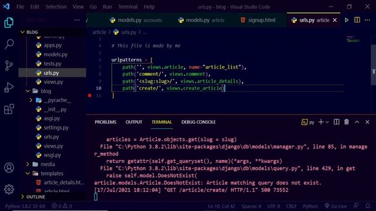
Task: Change UTF-8 encoding in status bar
Action: coord(274,206)
